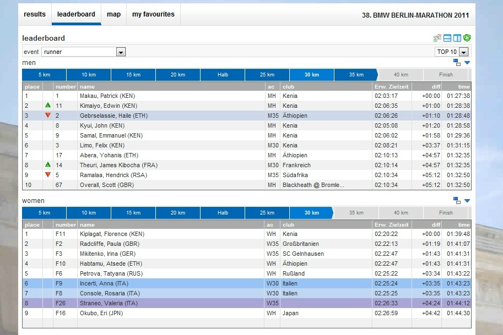503x335 pixels.
Task: Select men's 30 km split
Action: pyautogui.click(x=312, y=75)
